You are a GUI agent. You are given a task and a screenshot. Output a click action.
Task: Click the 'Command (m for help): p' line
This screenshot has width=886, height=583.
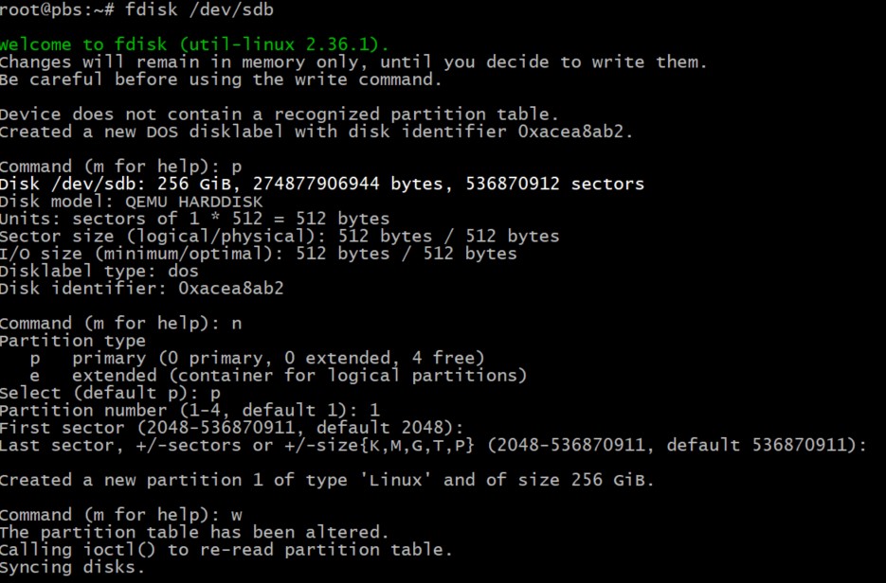[120, 167]
